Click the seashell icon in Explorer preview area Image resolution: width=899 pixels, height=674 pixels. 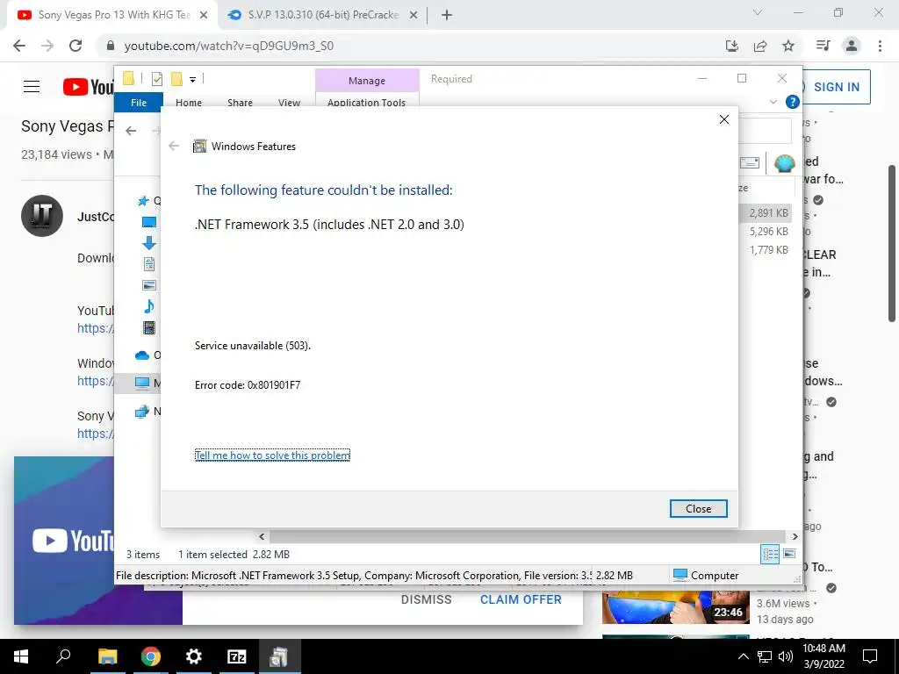[x=784, y=163]
